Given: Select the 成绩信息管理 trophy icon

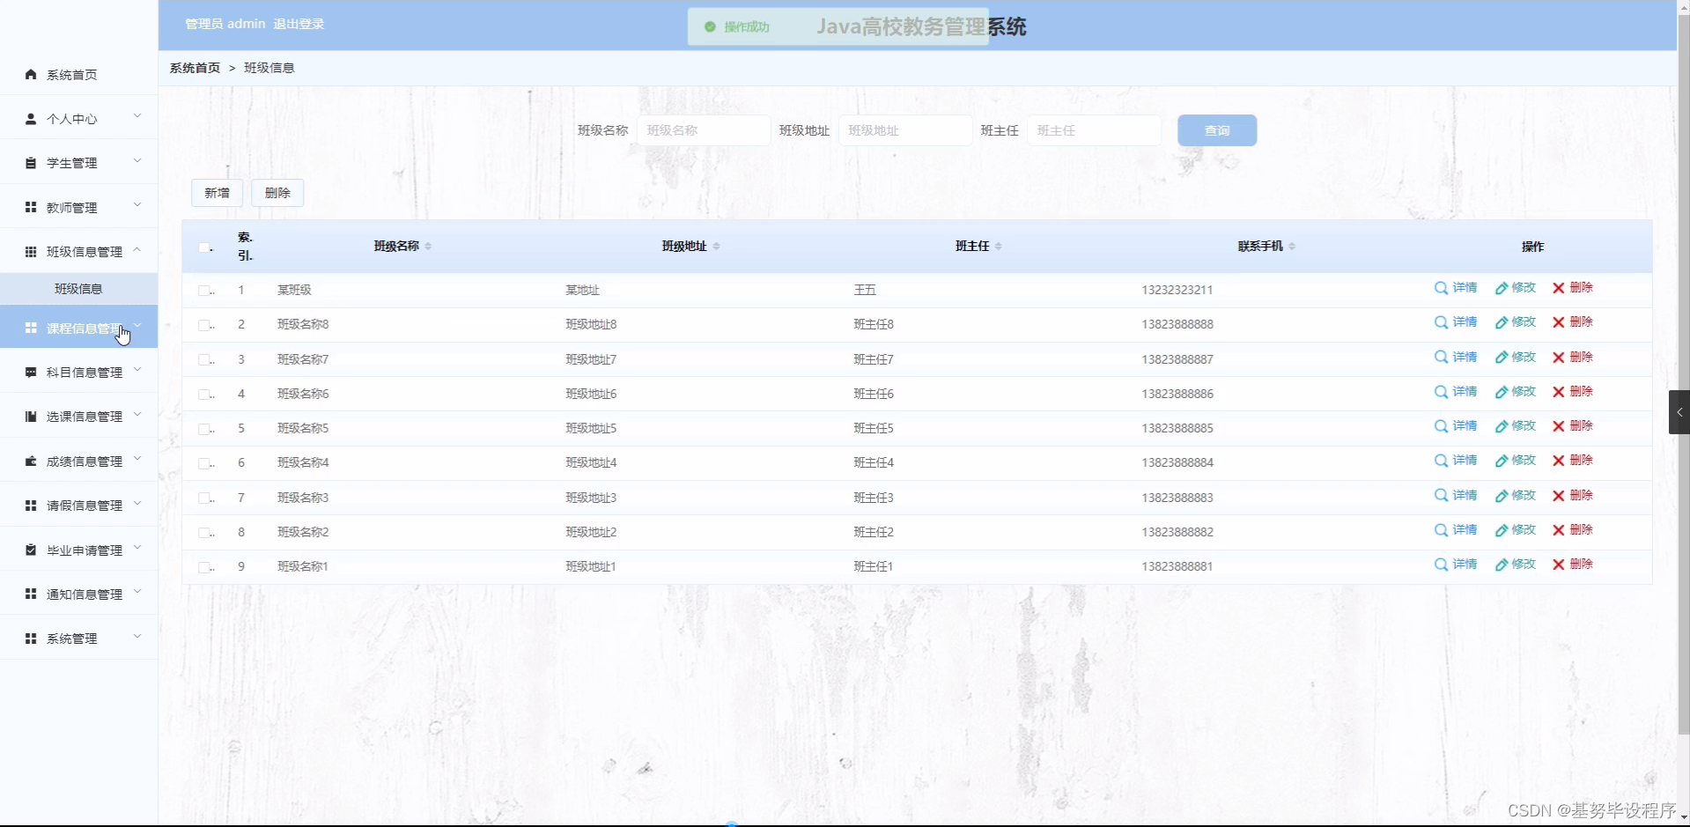Looking at the screenshot, I should click(x=30, y=460).
